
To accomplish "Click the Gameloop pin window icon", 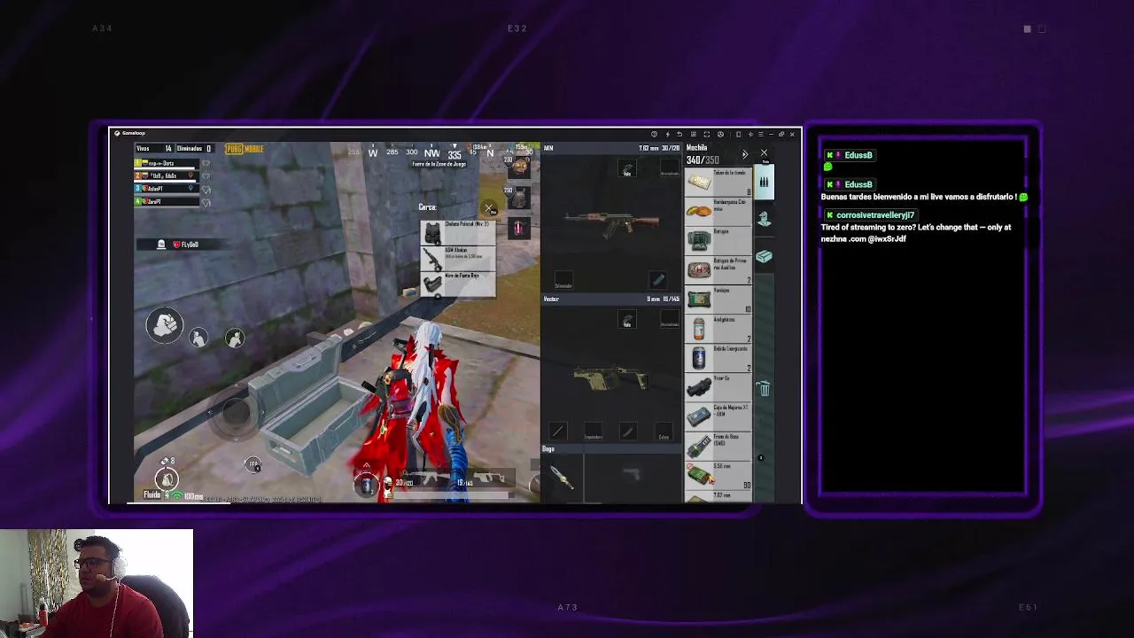I will [x=750, y=135].
